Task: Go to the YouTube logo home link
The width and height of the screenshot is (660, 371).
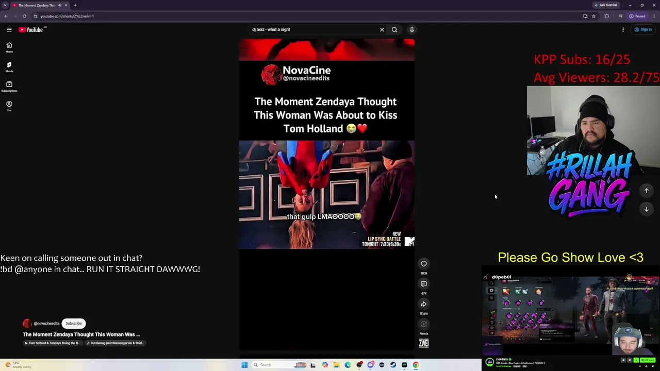Action: (x=30, y=29)
